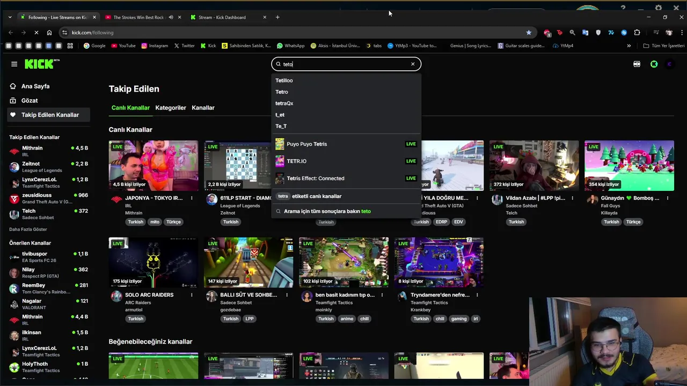Click the LPP tag under BALLI SÜT
The width and height of the screenshot is (687, 386).
pyautogui.click(x=250, y=319)
